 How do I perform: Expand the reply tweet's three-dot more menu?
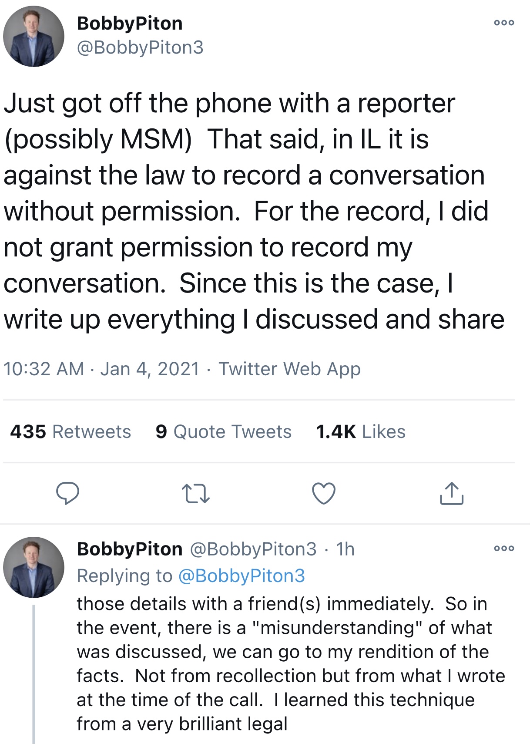coord(504,549)
